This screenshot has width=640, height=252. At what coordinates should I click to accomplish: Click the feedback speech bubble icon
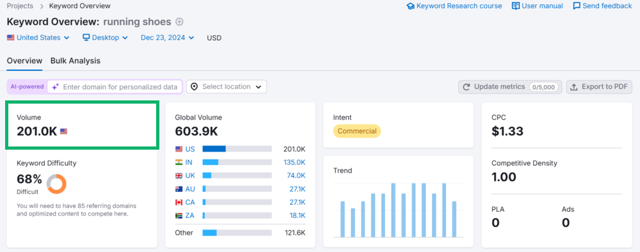pos(577,6)
